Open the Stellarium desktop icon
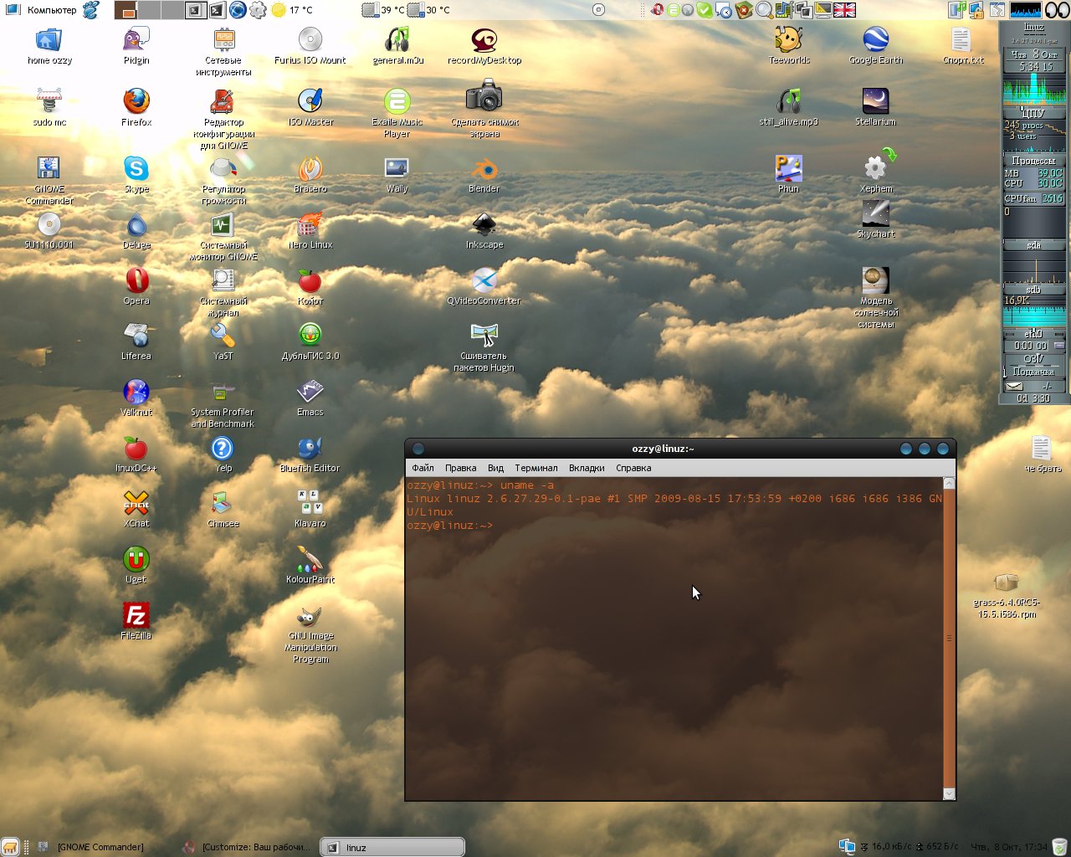Image resolution: width=1071 pixels, height=857 pixels. (875, 102)
